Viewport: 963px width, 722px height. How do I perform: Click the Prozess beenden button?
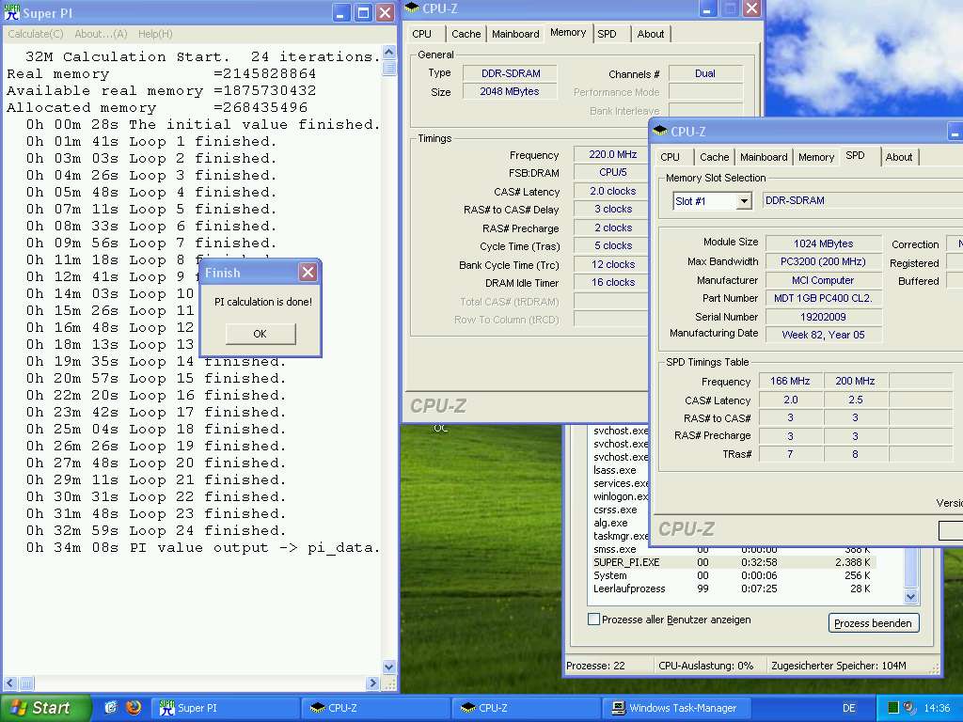(874, 623)
